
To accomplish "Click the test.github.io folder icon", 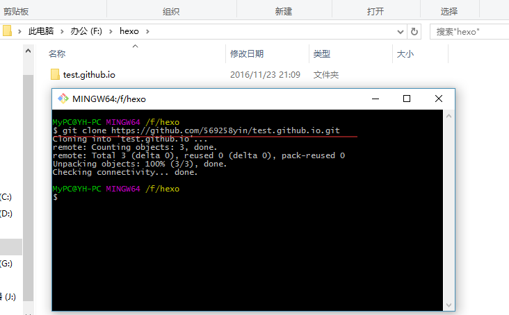I will (x=56, y=74).
